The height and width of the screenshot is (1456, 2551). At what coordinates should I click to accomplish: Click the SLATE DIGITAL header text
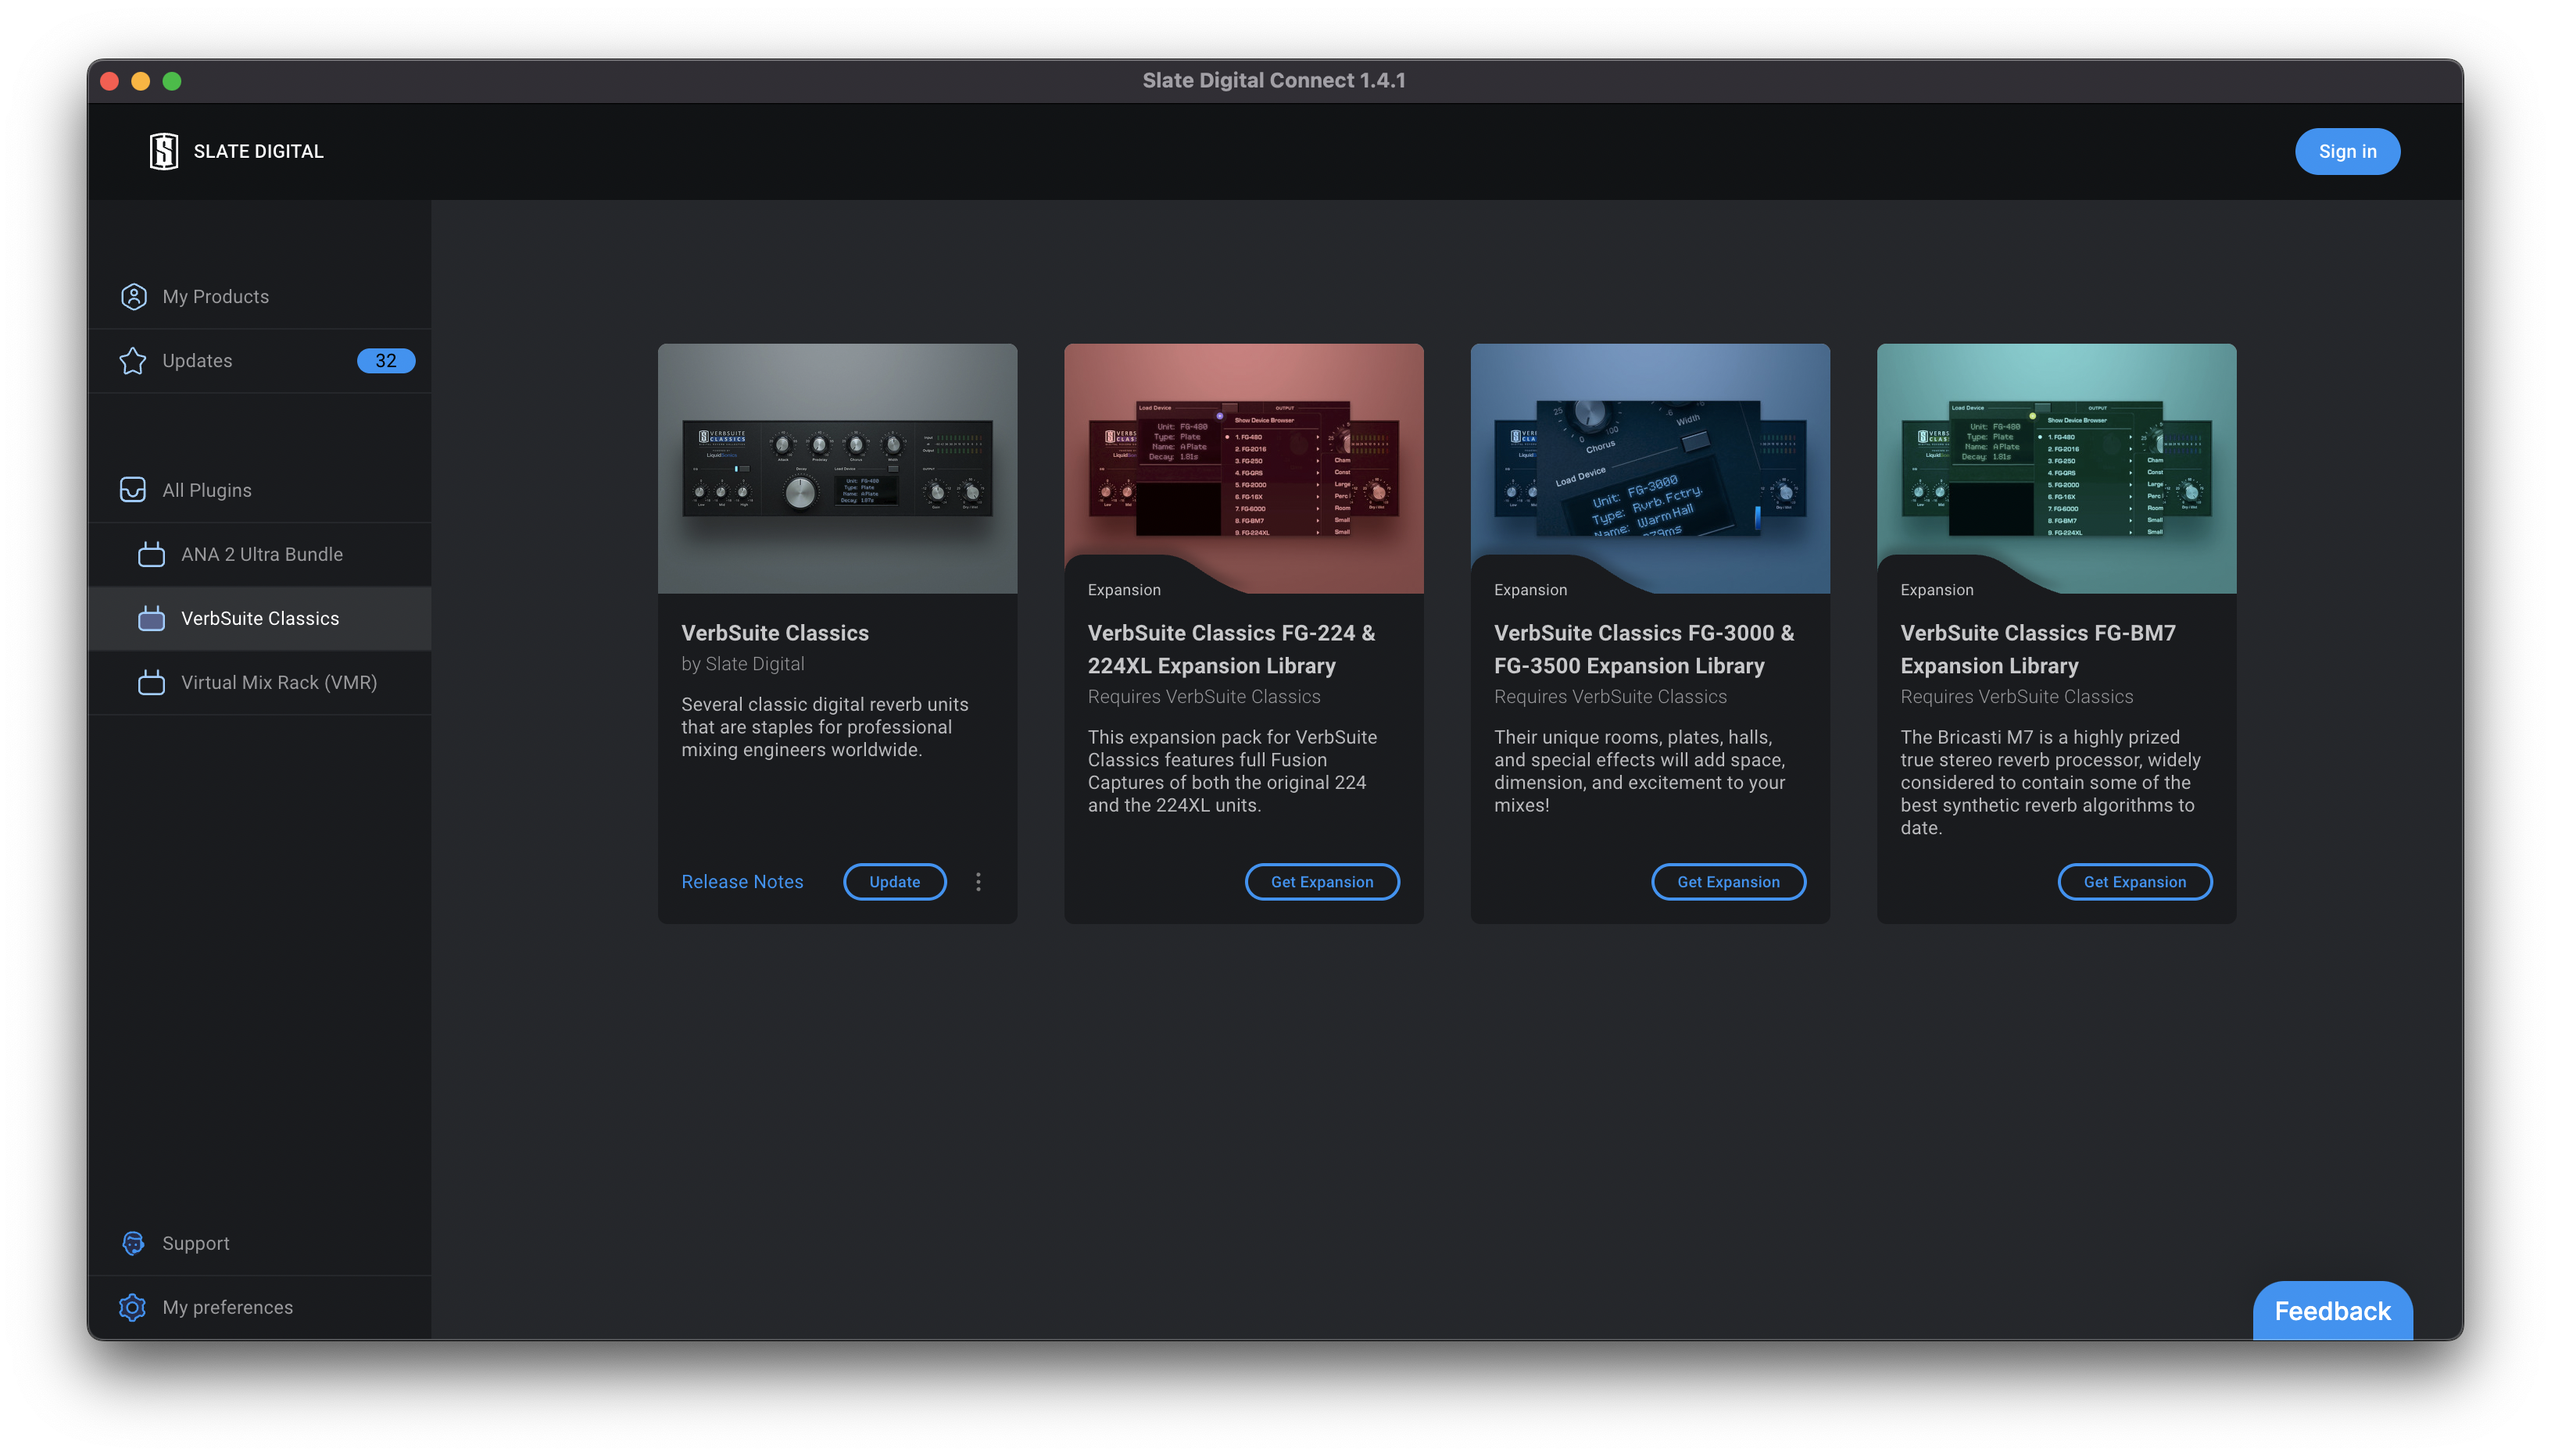click(x=258, y=151)
